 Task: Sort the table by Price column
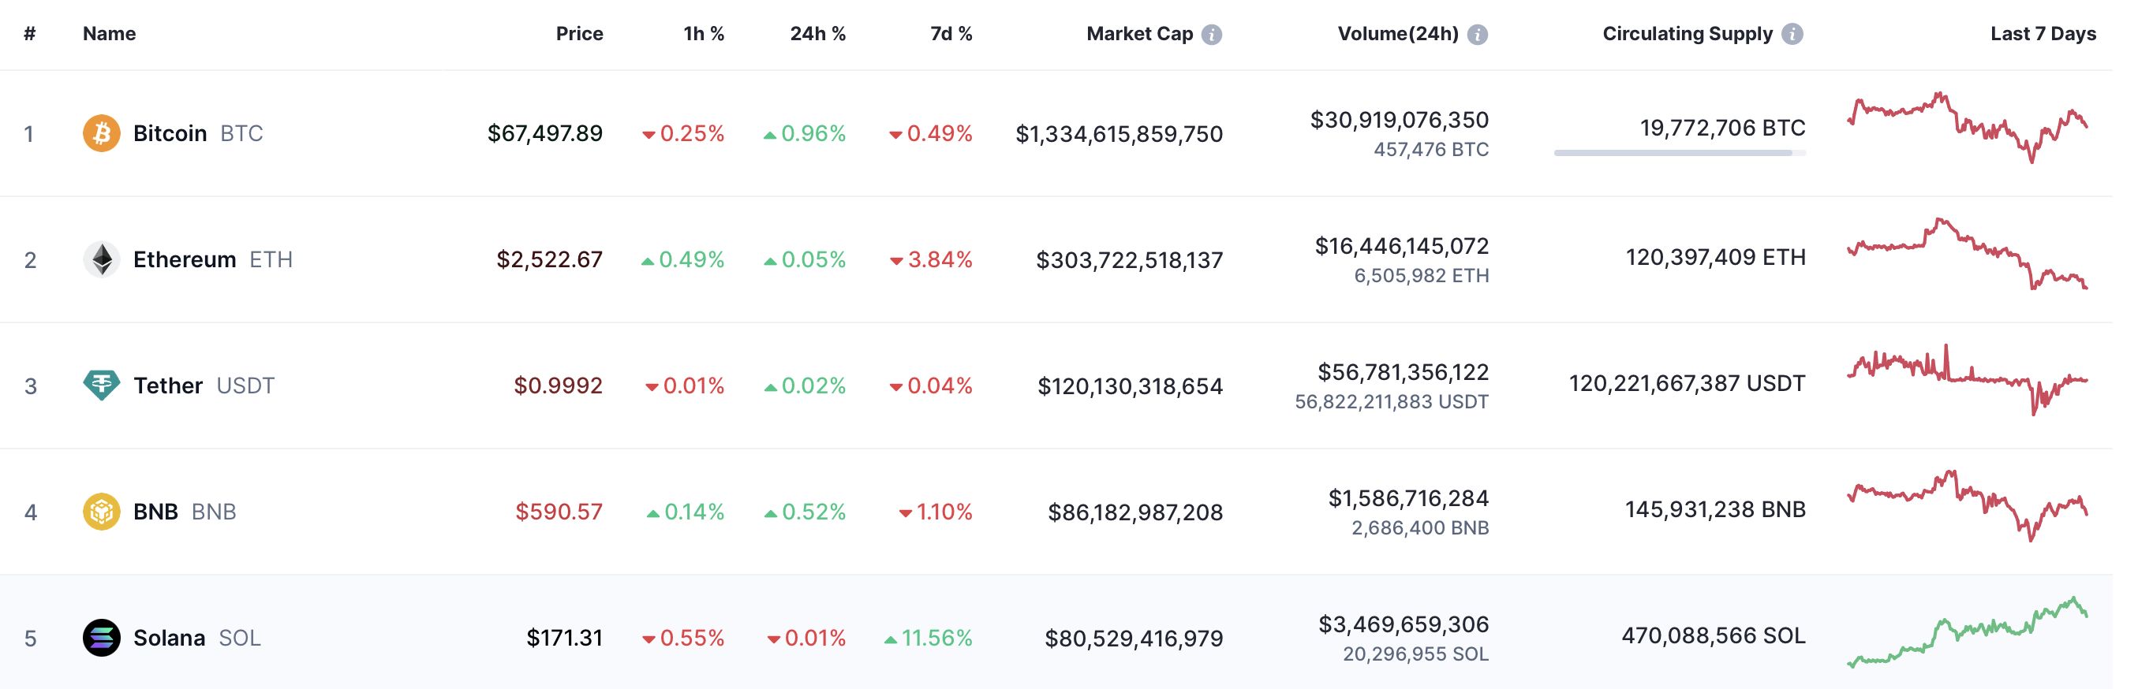click(x=578, y=34)
